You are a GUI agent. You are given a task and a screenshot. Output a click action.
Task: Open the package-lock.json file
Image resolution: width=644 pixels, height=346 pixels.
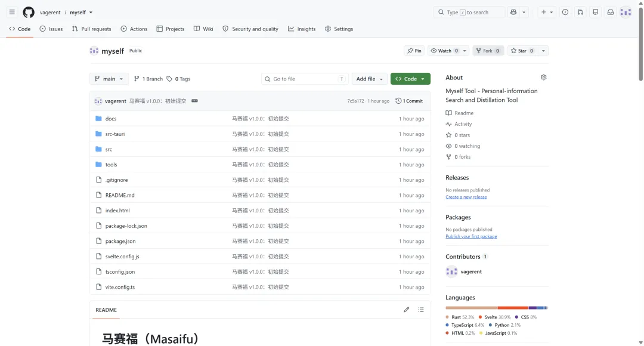pyautogui.click(x=126, y=225)
